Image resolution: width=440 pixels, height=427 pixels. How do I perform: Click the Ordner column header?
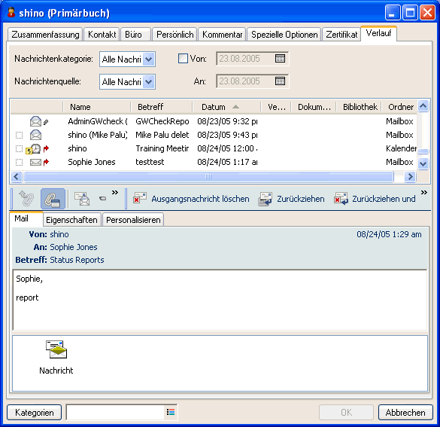[x=399, y=107]
